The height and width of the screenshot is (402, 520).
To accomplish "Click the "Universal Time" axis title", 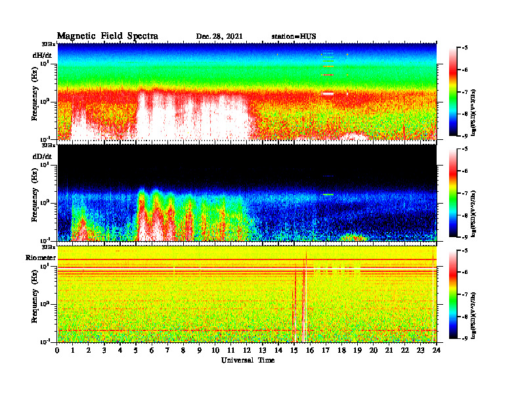I will click(x=248, y=360).
